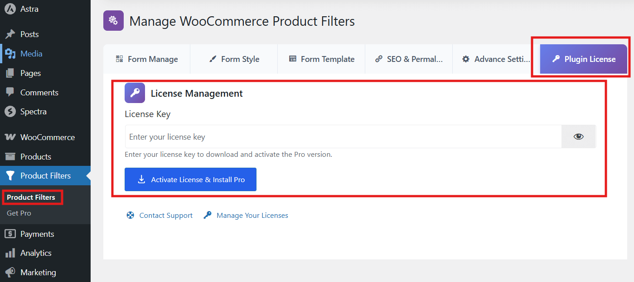Switch to the Form Style tab
This screenshot has width=634, height=282.
click(234, 59)
